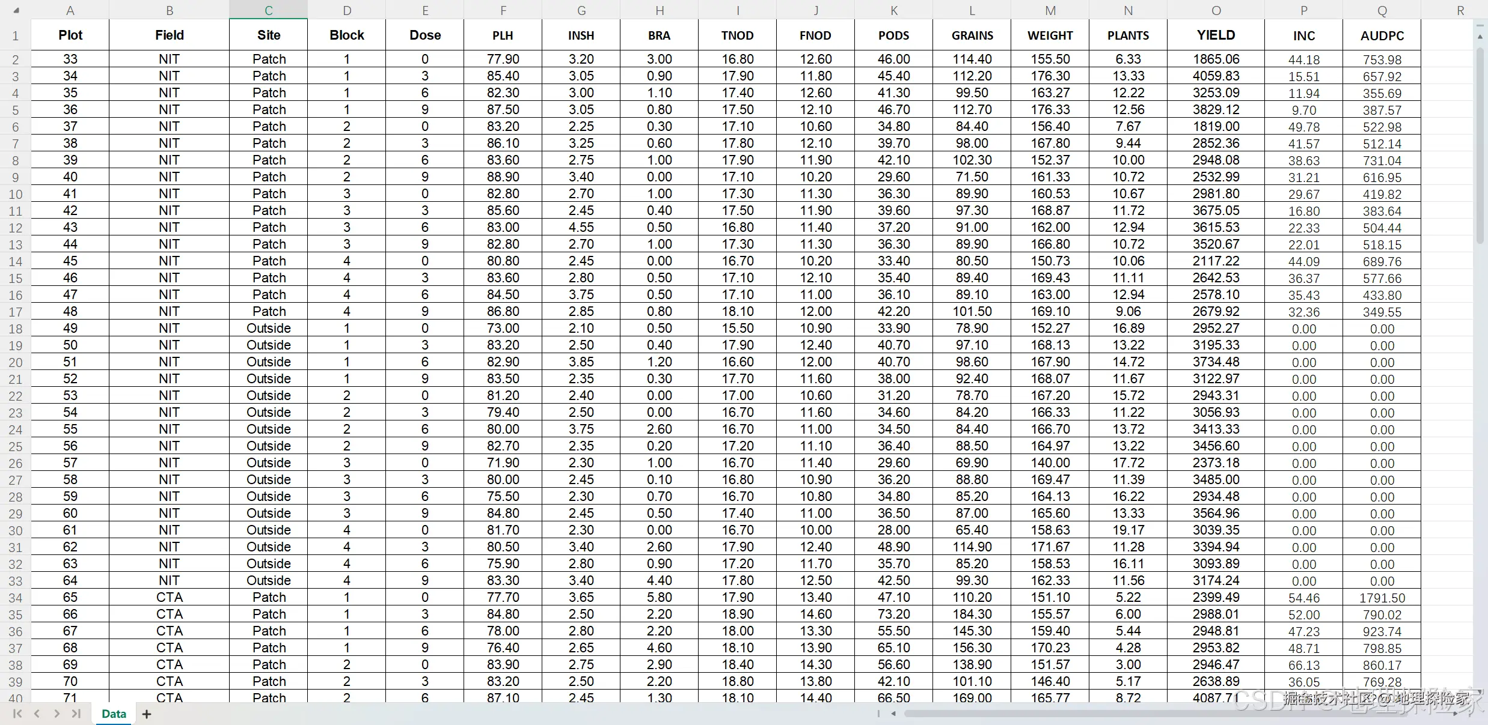Select GRAINS cell 184.30
The height and width of the screenshot is (725, 1488).
click(972, 614)
